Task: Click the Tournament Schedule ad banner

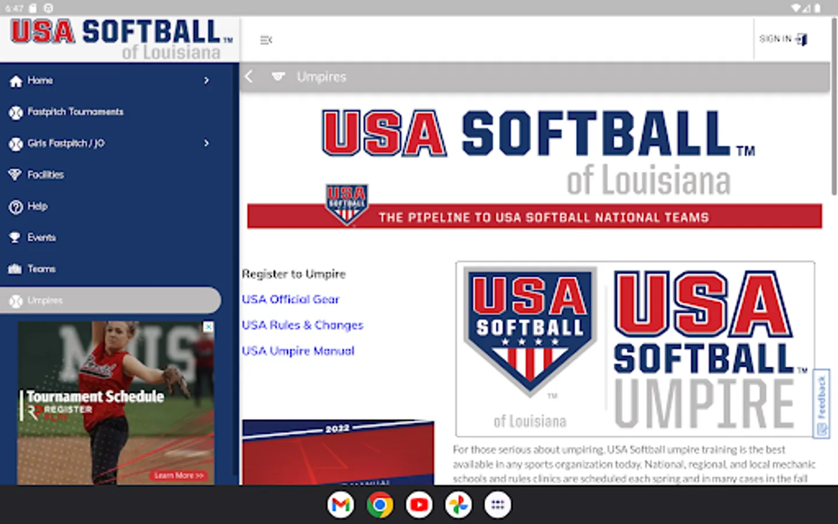Action: tap(116, 403)
